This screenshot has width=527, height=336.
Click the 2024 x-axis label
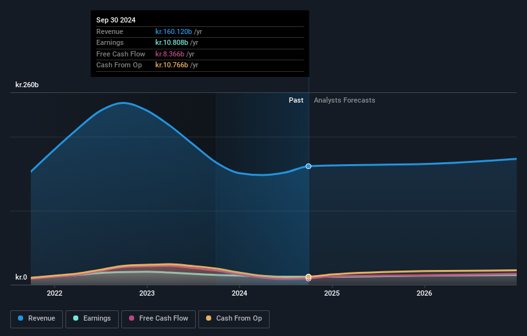(x=239, y=293)
